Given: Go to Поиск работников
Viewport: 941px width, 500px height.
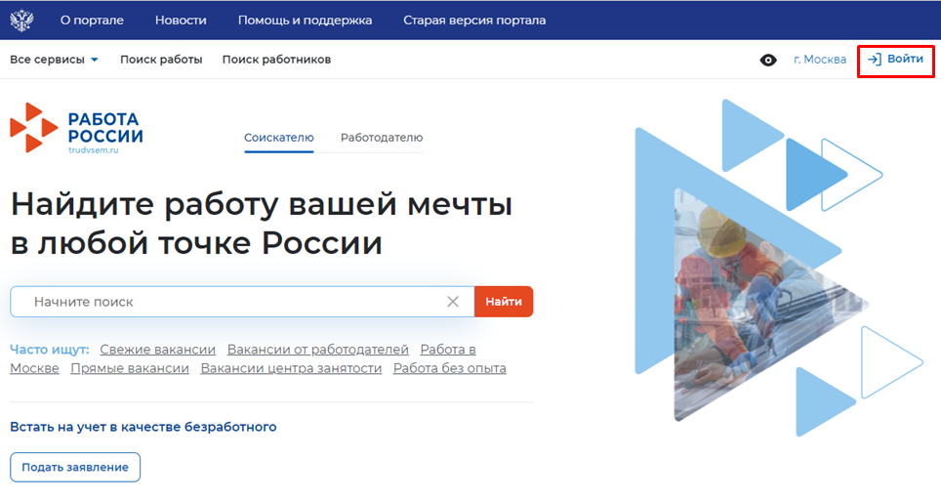Looking at the screenshot, I should pos(276,60).
